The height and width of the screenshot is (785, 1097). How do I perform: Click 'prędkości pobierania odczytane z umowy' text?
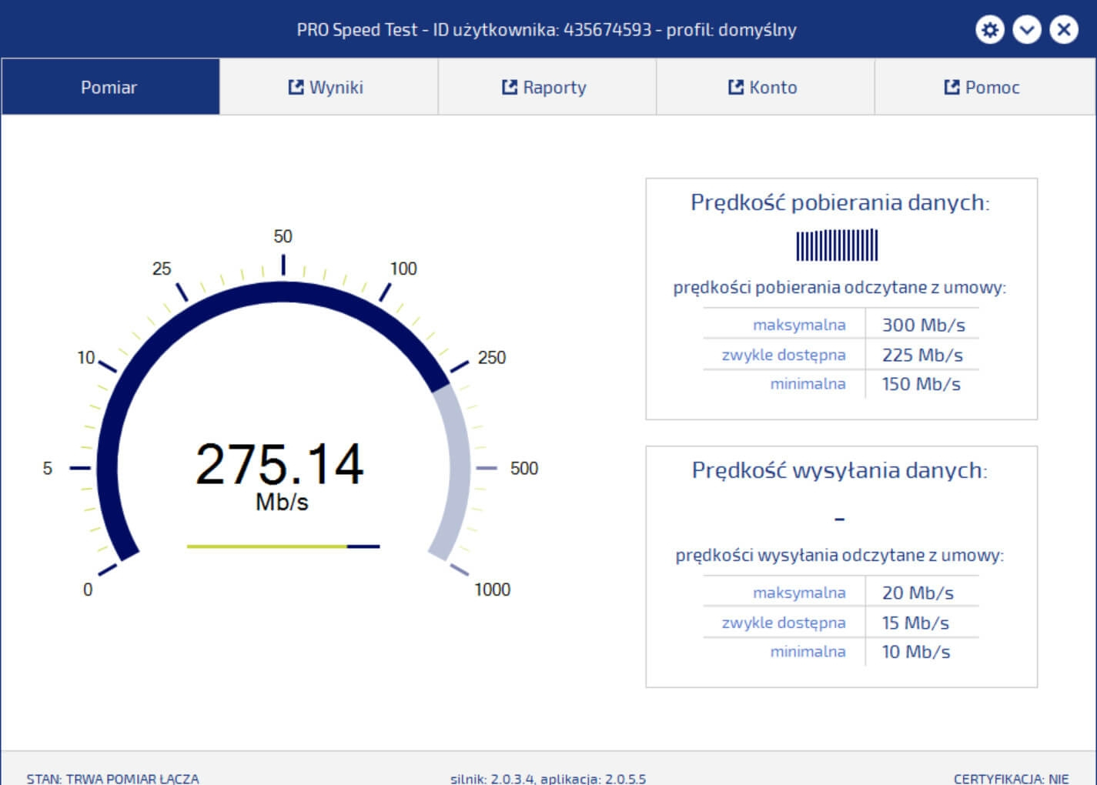point(839,288)
